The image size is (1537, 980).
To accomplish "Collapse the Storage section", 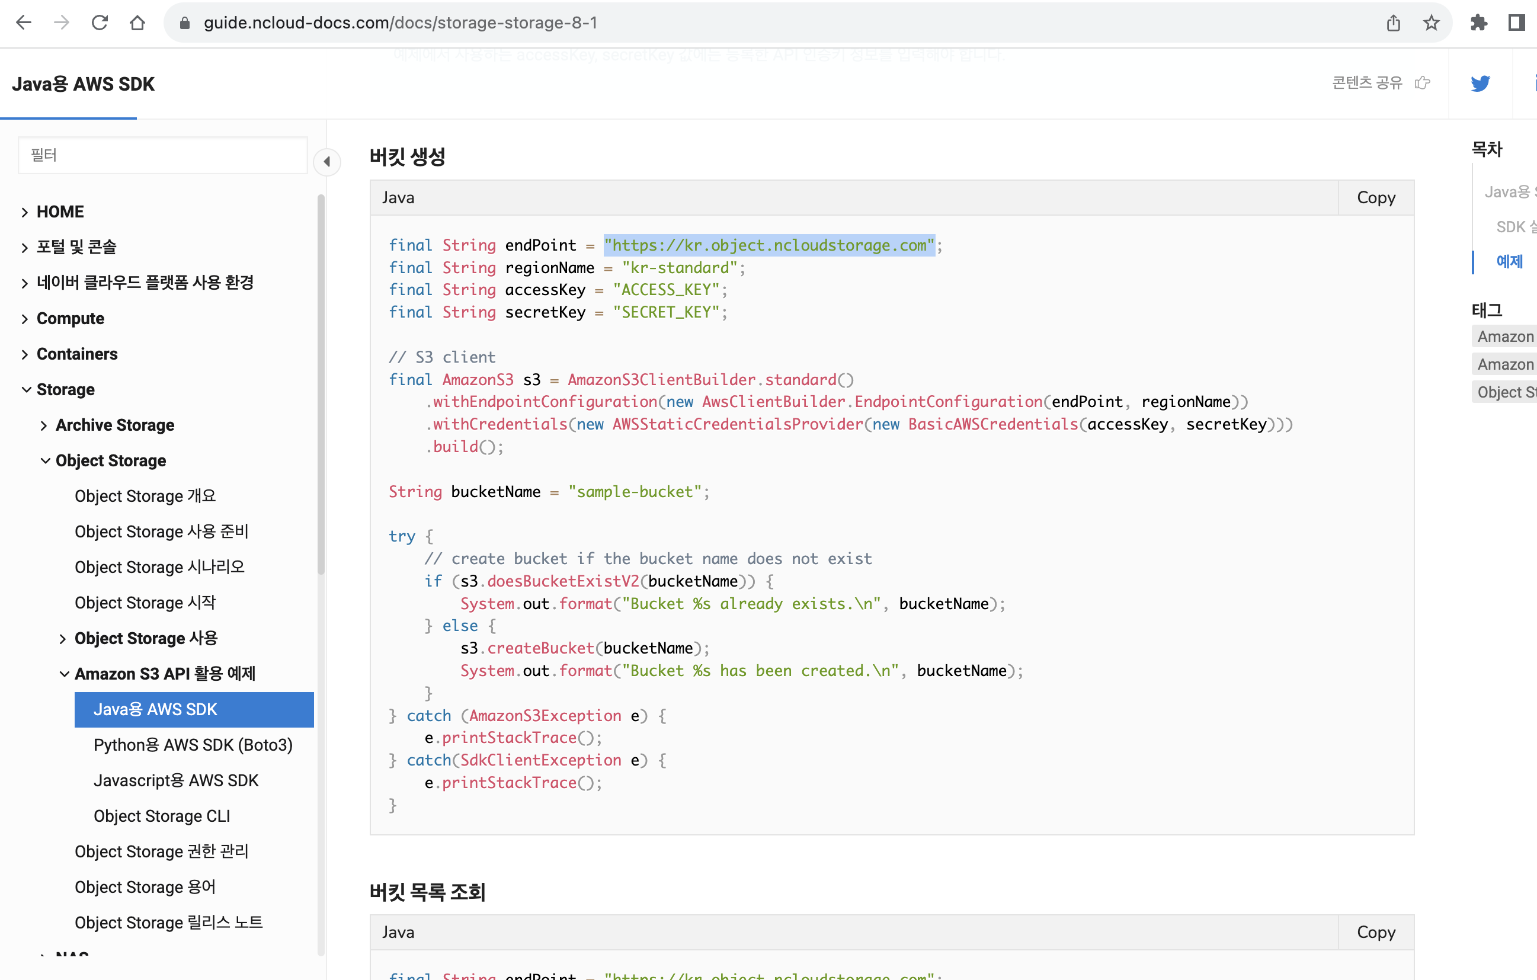I will 26,389.
